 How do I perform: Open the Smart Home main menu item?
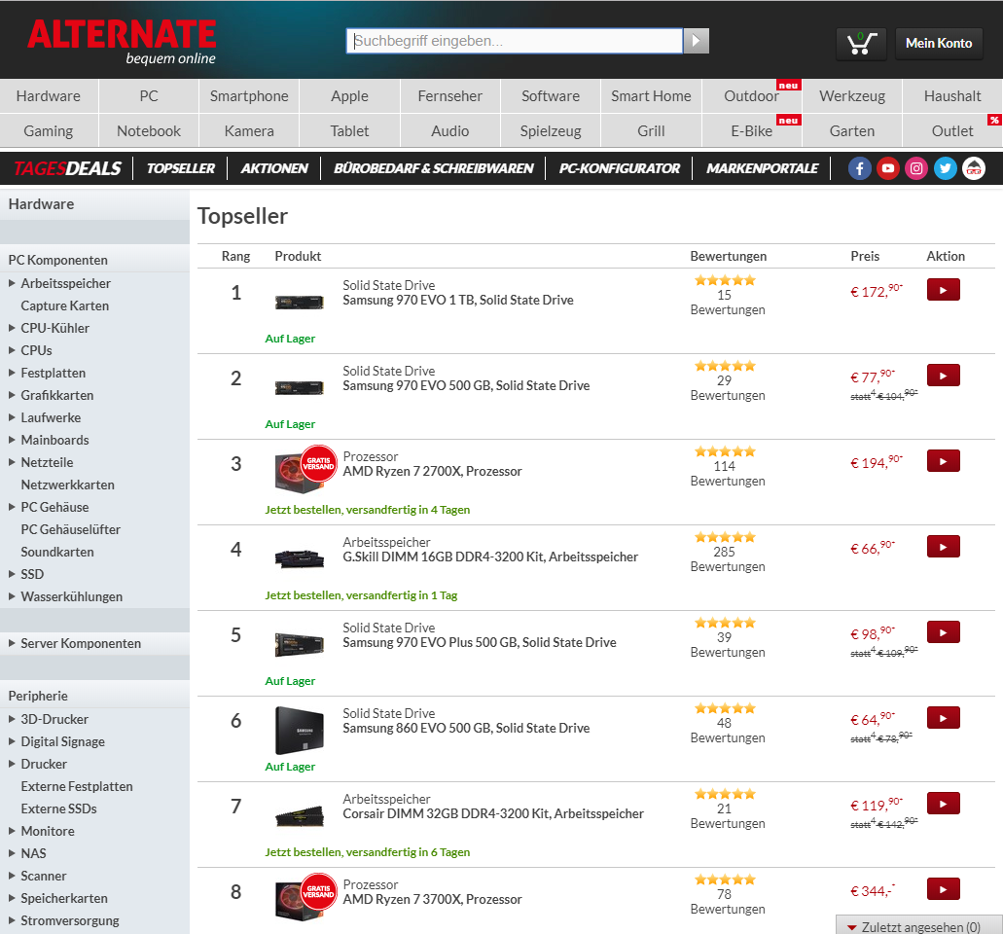pos(651,96)
